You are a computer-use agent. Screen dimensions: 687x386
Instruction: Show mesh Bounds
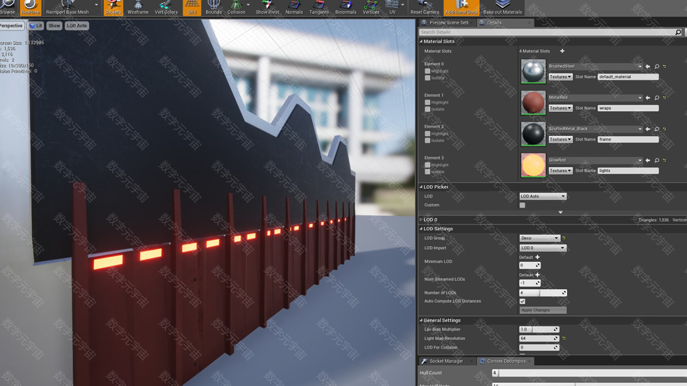[214, 7]
